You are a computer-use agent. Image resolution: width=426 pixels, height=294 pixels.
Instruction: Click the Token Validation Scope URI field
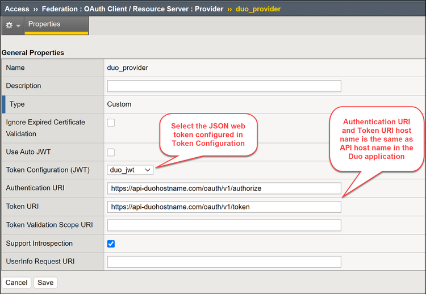tap(224, 225)
